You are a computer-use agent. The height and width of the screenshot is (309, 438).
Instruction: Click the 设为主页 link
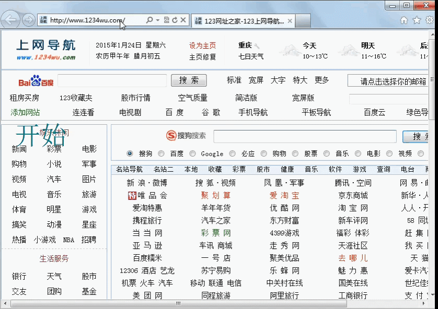point(202,45)
